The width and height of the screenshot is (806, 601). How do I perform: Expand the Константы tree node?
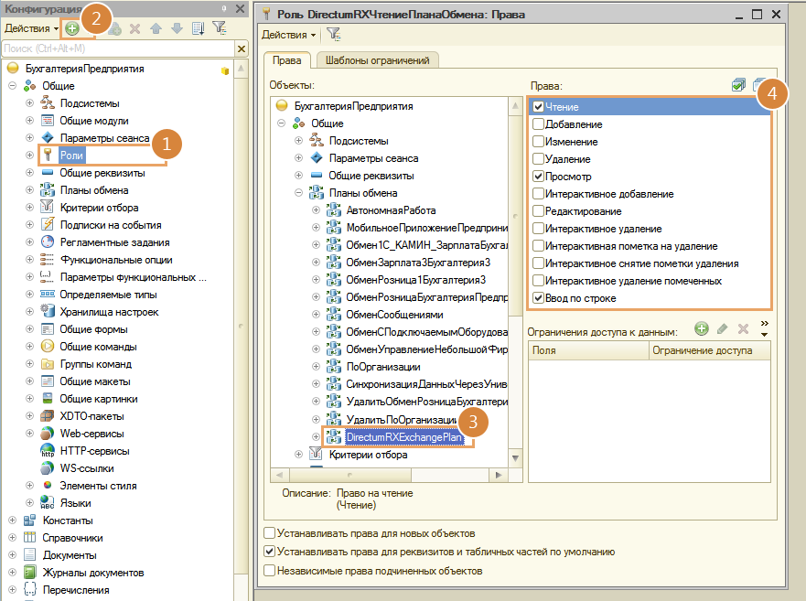click(12, 521)
